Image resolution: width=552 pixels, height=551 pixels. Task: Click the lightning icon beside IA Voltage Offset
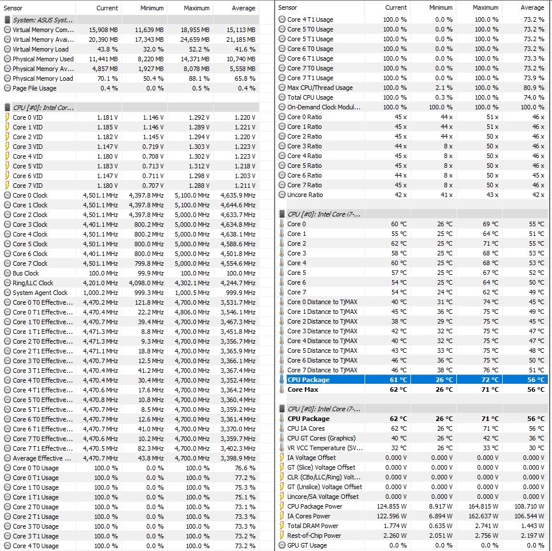pyautogui.click(x=281, y=458)
